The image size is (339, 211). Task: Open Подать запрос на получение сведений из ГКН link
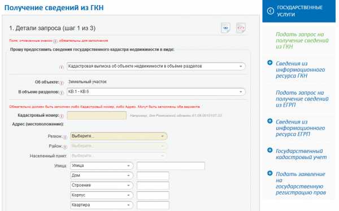click(x=302, y=41)
